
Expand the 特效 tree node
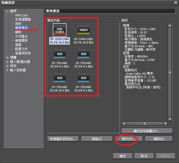7,66
